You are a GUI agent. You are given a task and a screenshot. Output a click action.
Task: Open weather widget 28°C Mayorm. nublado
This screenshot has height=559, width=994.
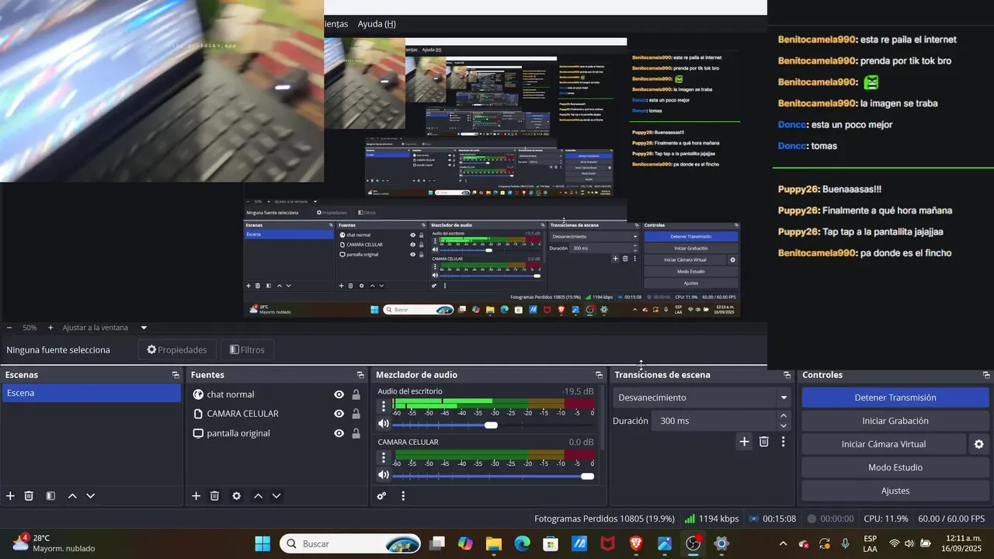point(53,543)
